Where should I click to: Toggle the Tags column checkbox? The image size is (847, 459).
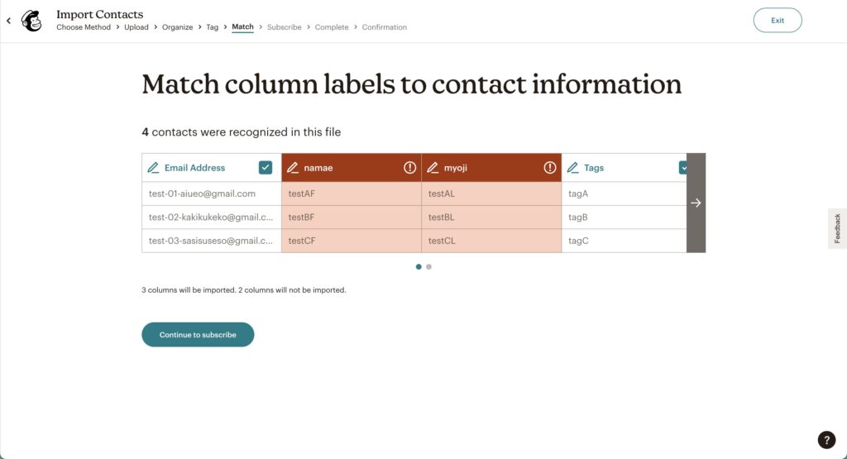coord(682,167)
